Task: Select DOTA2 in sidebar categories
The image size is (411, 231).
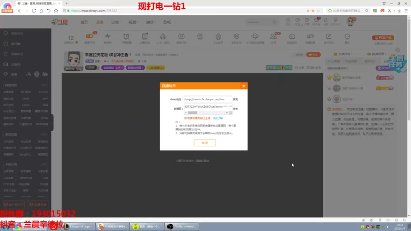Action: (43, 92)
